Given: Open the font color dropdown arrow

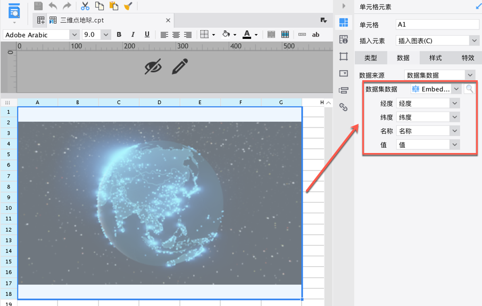Looking at the screenshot, I should click(256, 35).
